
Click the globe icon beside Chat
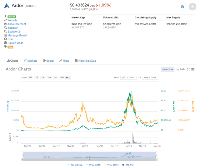point(5,39)
